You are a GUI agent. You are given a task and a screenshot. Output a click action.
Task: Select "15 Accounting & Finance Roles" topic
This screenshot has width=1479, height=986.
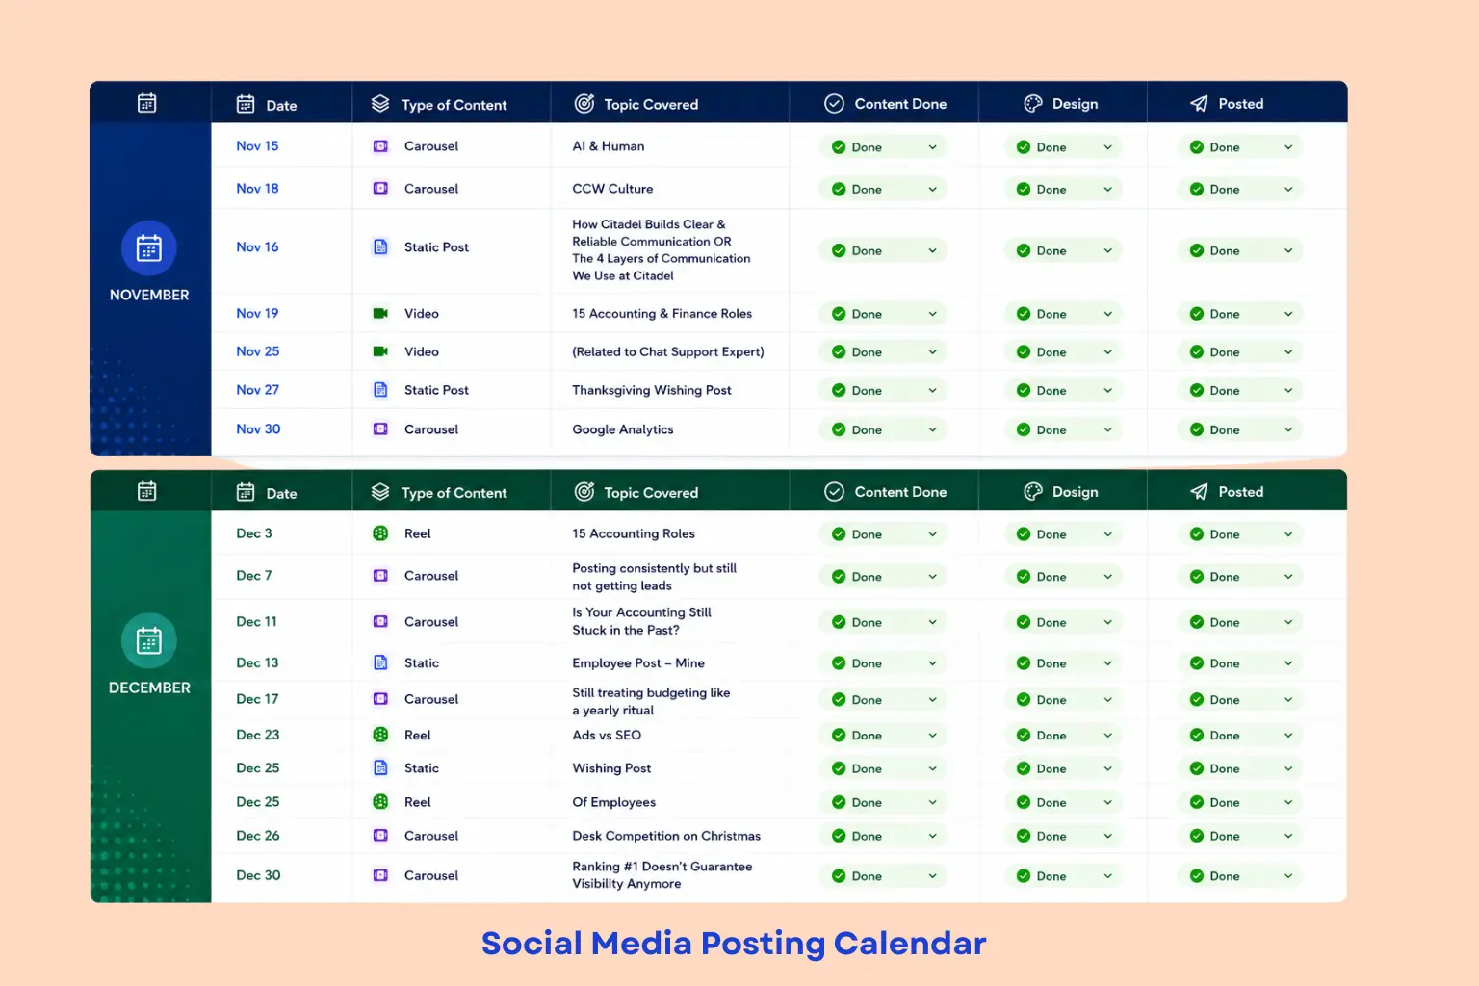click(x=662, y=314)
